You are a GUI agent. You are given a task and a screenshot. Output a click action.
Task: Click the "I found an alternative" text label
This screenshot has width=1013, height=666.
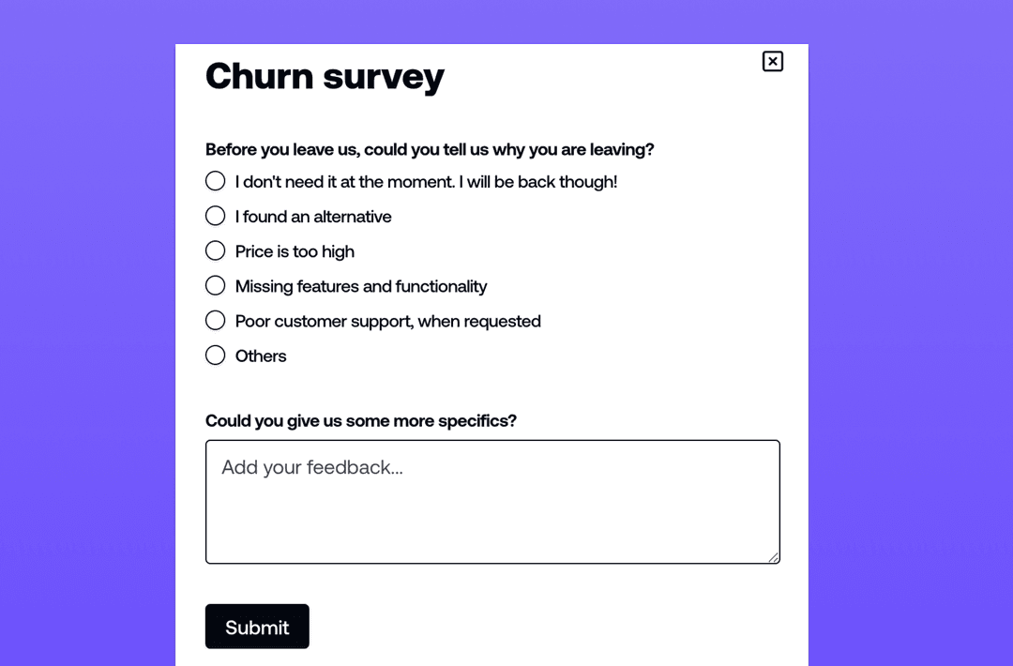coord(313,217)
